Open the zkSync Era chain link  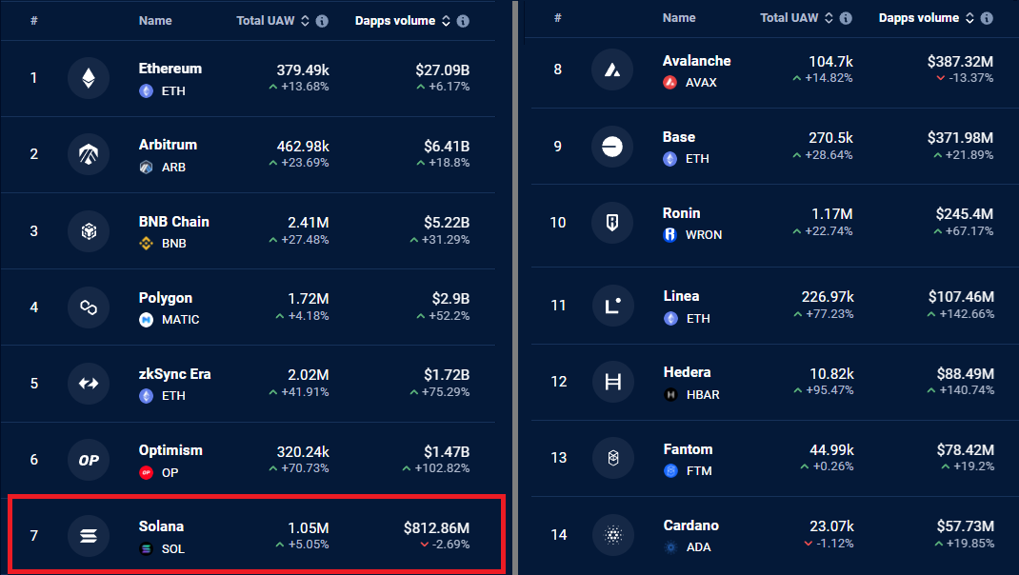174,374
